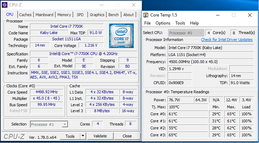Click the Level 2 value 4 x 256 KBytes

pyautogui.click(x=102, y=104)
